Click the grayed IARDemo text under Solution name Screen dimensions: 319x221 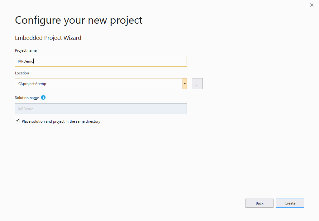click(x=26, y=109)
